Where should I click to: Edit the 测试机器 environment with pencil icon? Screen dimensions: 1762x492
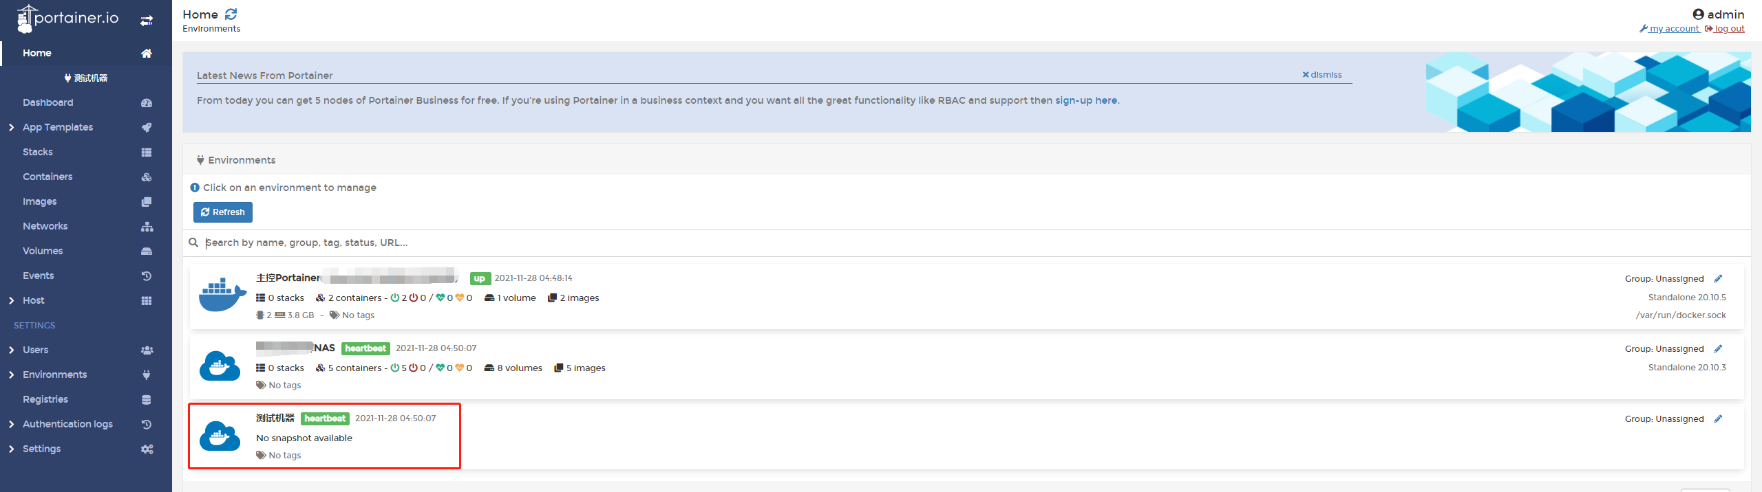[x=1718, y=418]
